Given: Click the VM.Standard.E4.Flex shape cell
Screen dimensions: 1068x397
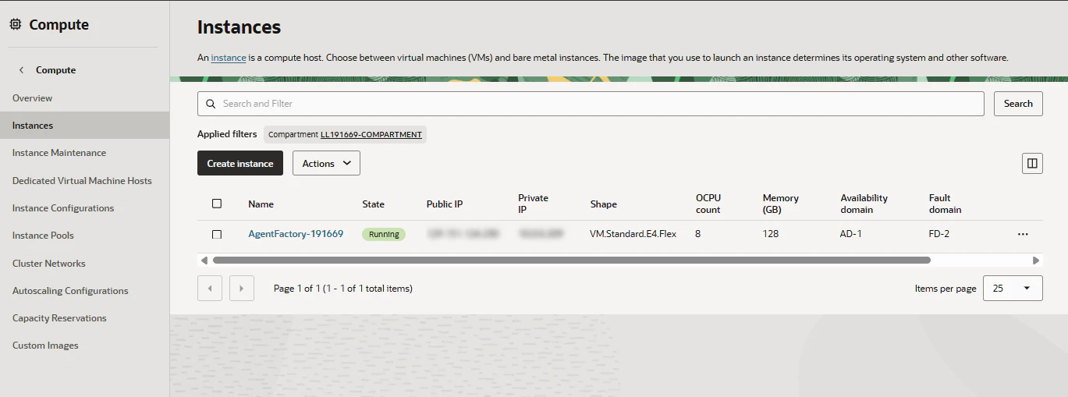Looking at the screenshot, I should 633,234.
